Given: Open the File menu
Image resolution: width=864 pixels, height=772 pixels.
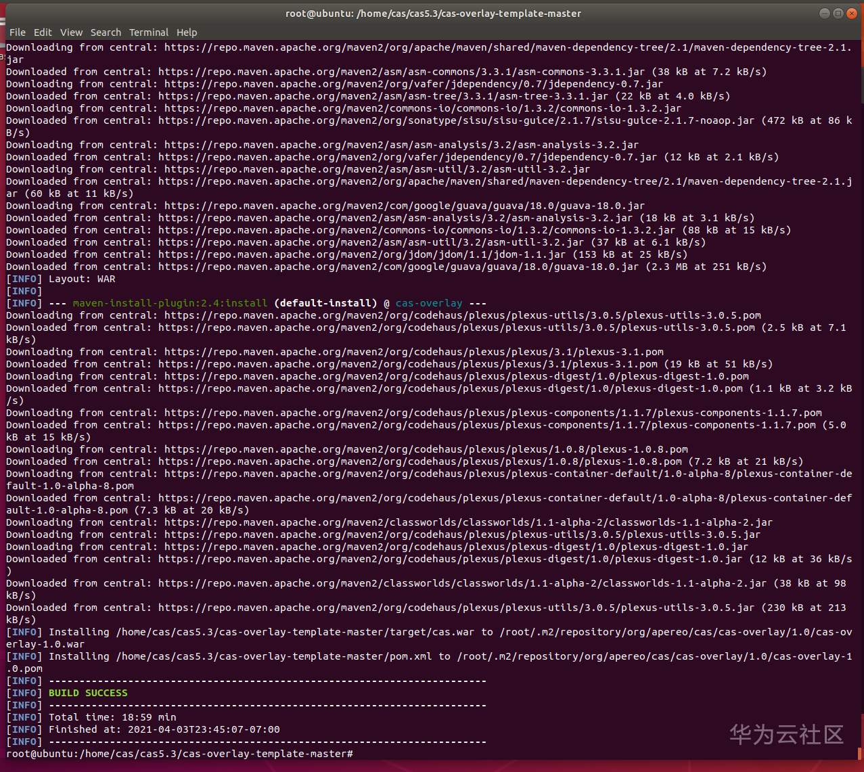Looking at the screenshot, I should click(17, 32).
